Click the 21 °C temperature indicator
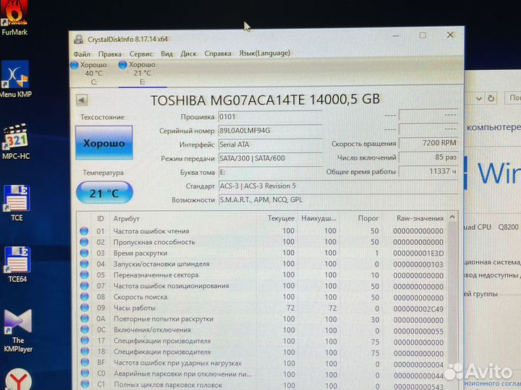Viewport: 521px width, 390px height. (x=104, y=193)
